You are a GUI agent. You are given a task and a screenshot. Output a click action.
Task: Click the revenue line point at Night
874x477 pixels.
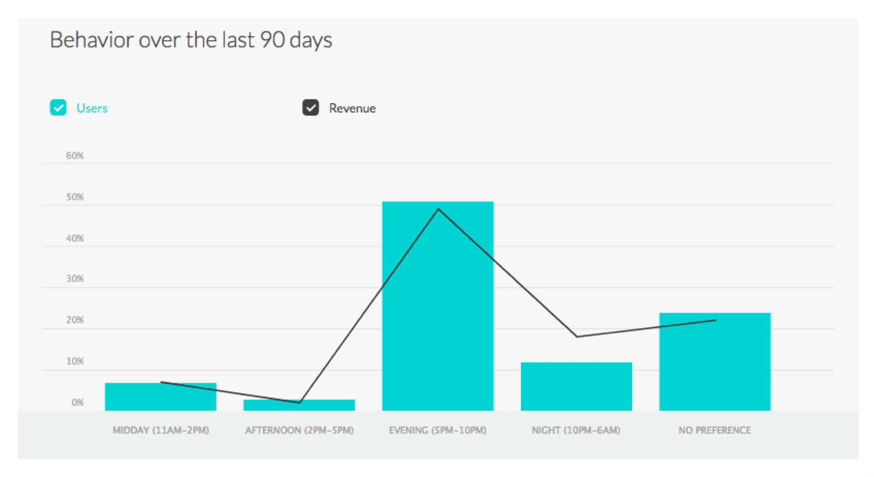[x=577, y=337]
